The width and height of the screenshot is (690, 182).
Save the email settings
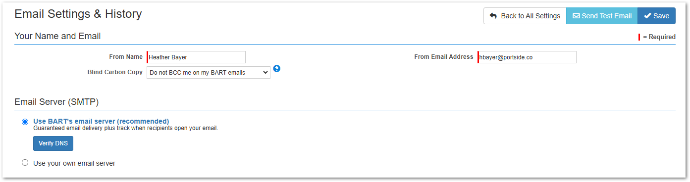coord(656,16)
